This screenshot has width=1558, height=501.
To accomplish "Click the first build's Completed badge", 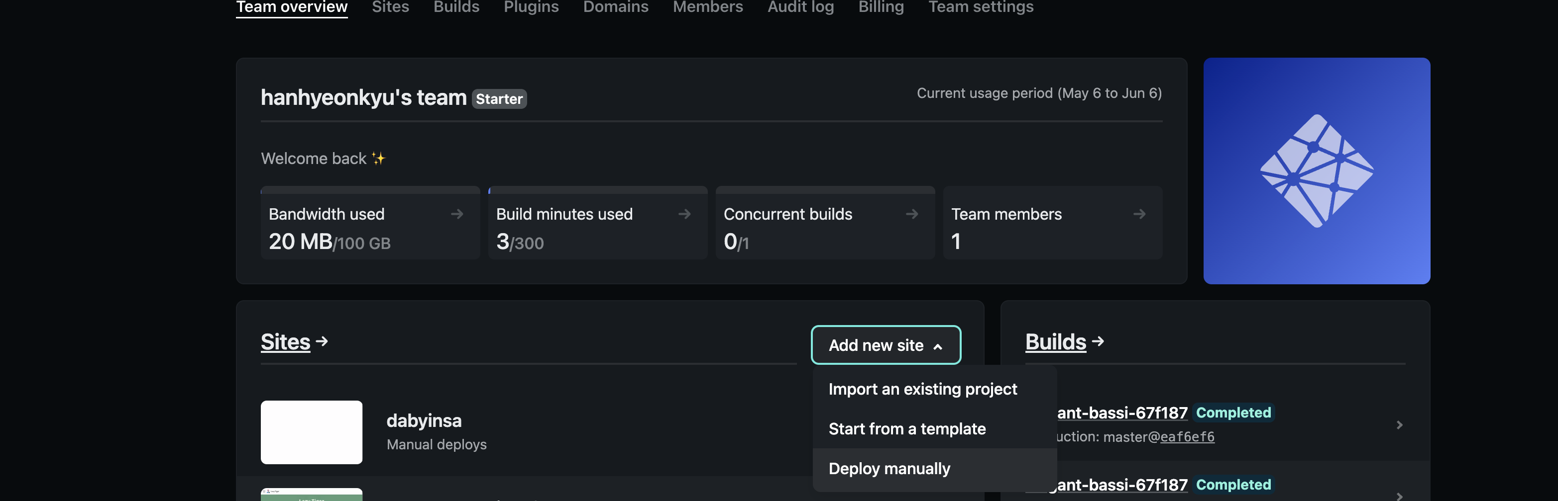I will click(1233, 413).
